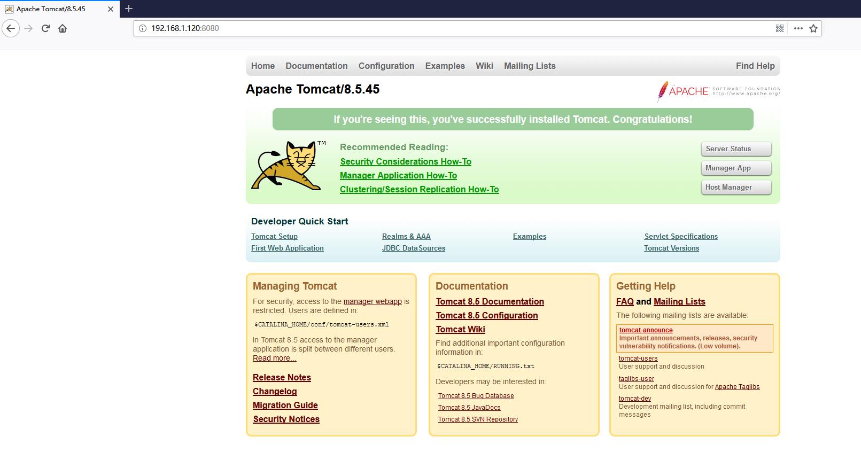Click Find Help in the nav bar

pos(755,66)
